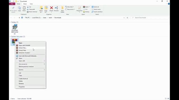The height and width of the screenshot is (100, 179).
Task: Choose Extract files... in context menu
Action: (x=30, y=48)
